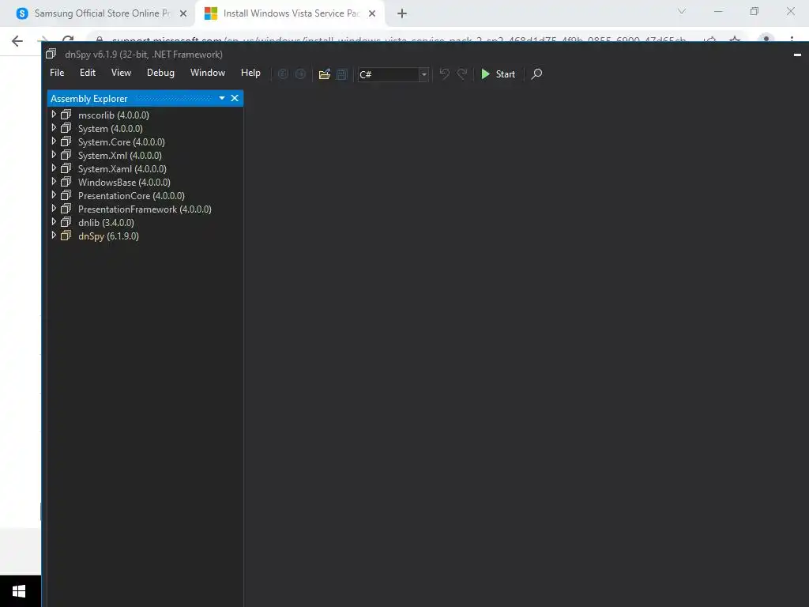Select System.Core (4.0.0.0) entry
The image size is (809, 607).
tap(121, 142)
